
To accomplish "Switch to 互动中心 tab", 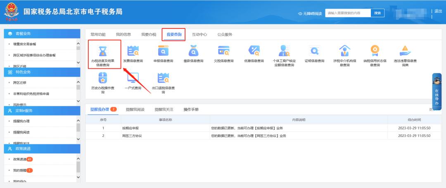I will [x=199, y=35].
